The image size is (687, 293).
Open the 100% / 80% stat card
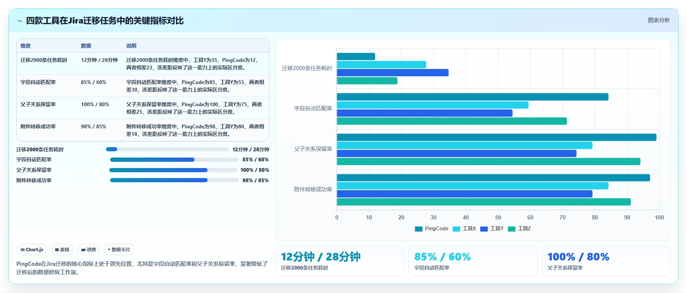(606, 261)
